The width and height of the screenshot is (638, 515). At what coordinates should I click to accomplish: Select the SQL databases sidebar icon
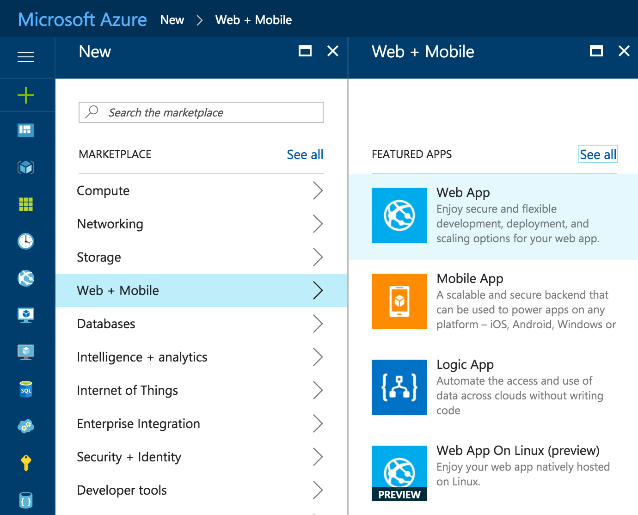[26, 389]
